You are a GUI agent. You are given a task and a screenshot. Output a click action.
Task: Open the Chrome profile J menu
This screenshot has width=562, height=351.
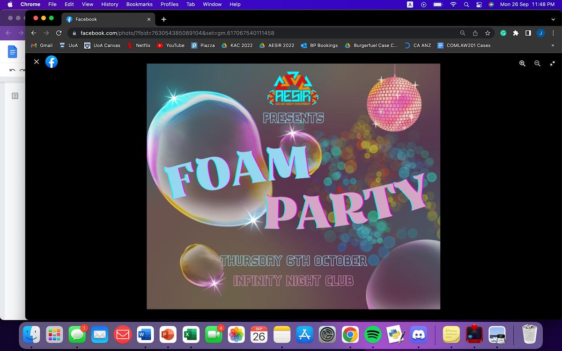(x=541, y=33)
